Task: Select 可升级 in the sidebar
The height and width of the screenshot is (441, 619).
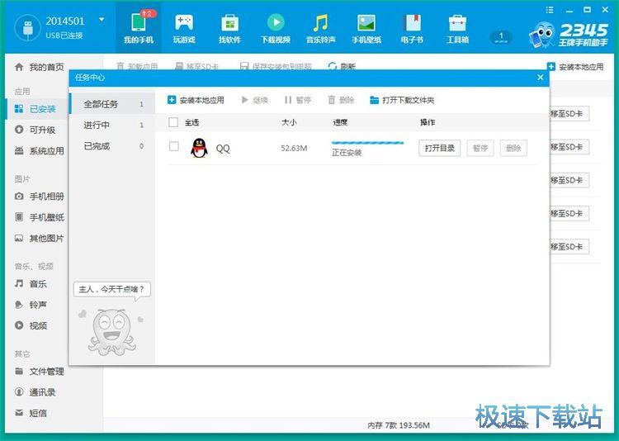Action: [x=35, y=130]
